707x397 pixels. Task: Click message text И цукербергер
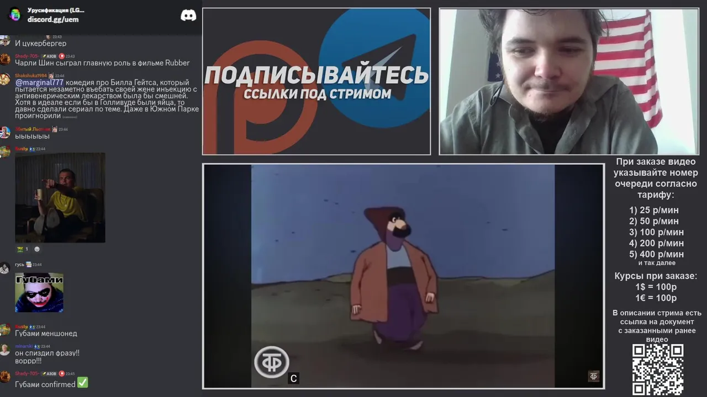point(40,43)
